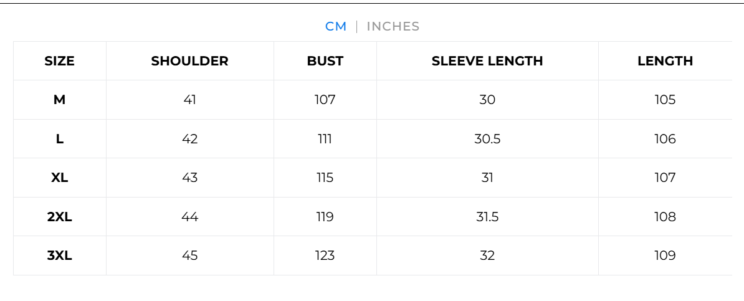The image size is (744, 301).
Task: Select the XL size row label
Action: pos(59,178)
